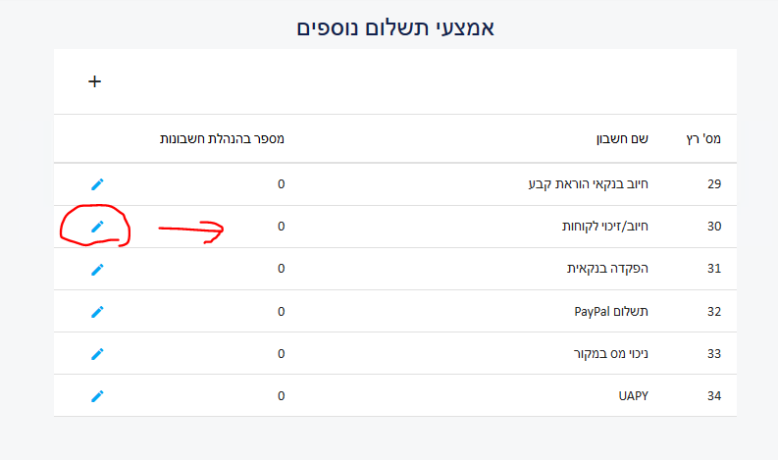The height and width of the screenshot is (460, 778).
Task: Click serial number 31 cell
Action: click(714, 269)
